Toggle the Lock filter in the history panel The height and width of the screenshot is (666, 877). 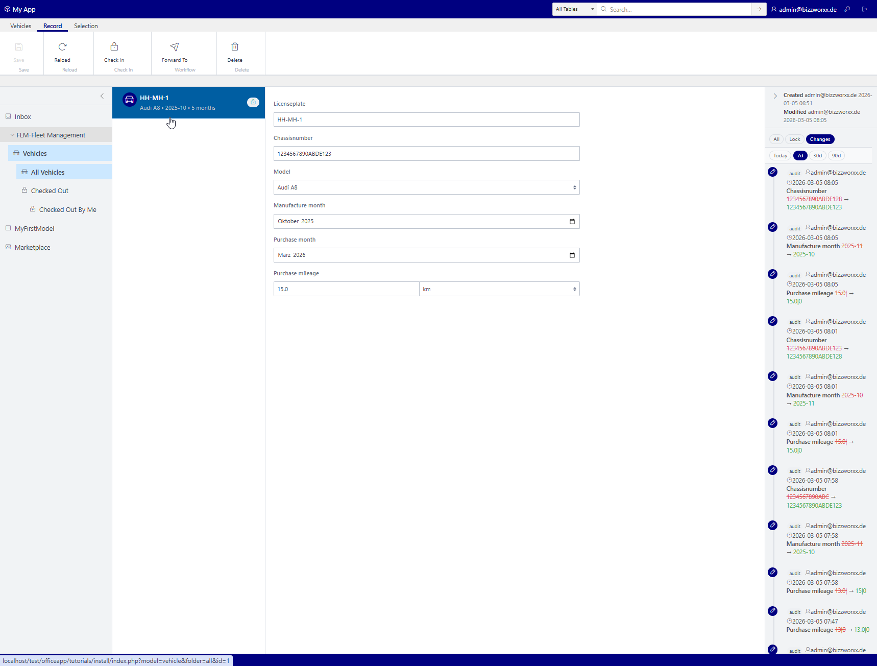[x=795, y=139]
